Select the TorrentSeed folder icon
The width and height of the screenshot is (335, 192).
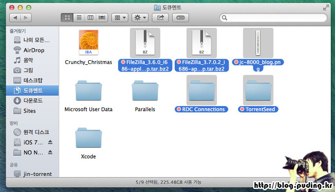click(258, 90)
